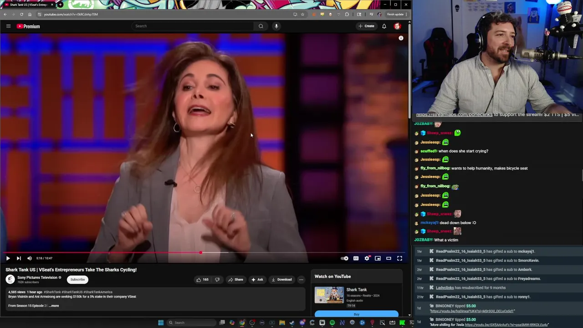Screen dimensions: 583x328
Task: Go to browser home page
Action: pyautogui.click(x=30, y=14)
